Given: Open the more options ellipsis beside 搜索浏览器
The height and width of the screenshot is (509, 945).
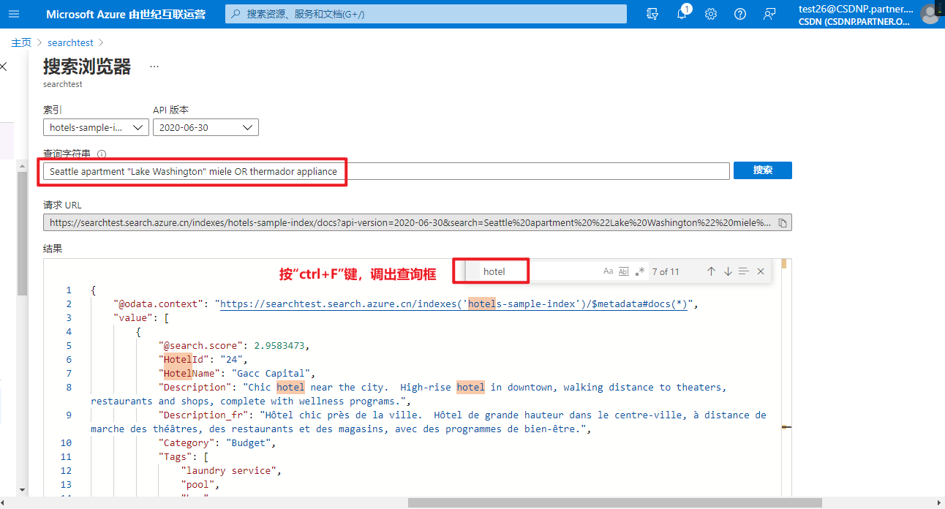Looking at the screenshot, I should coord(154,66).
